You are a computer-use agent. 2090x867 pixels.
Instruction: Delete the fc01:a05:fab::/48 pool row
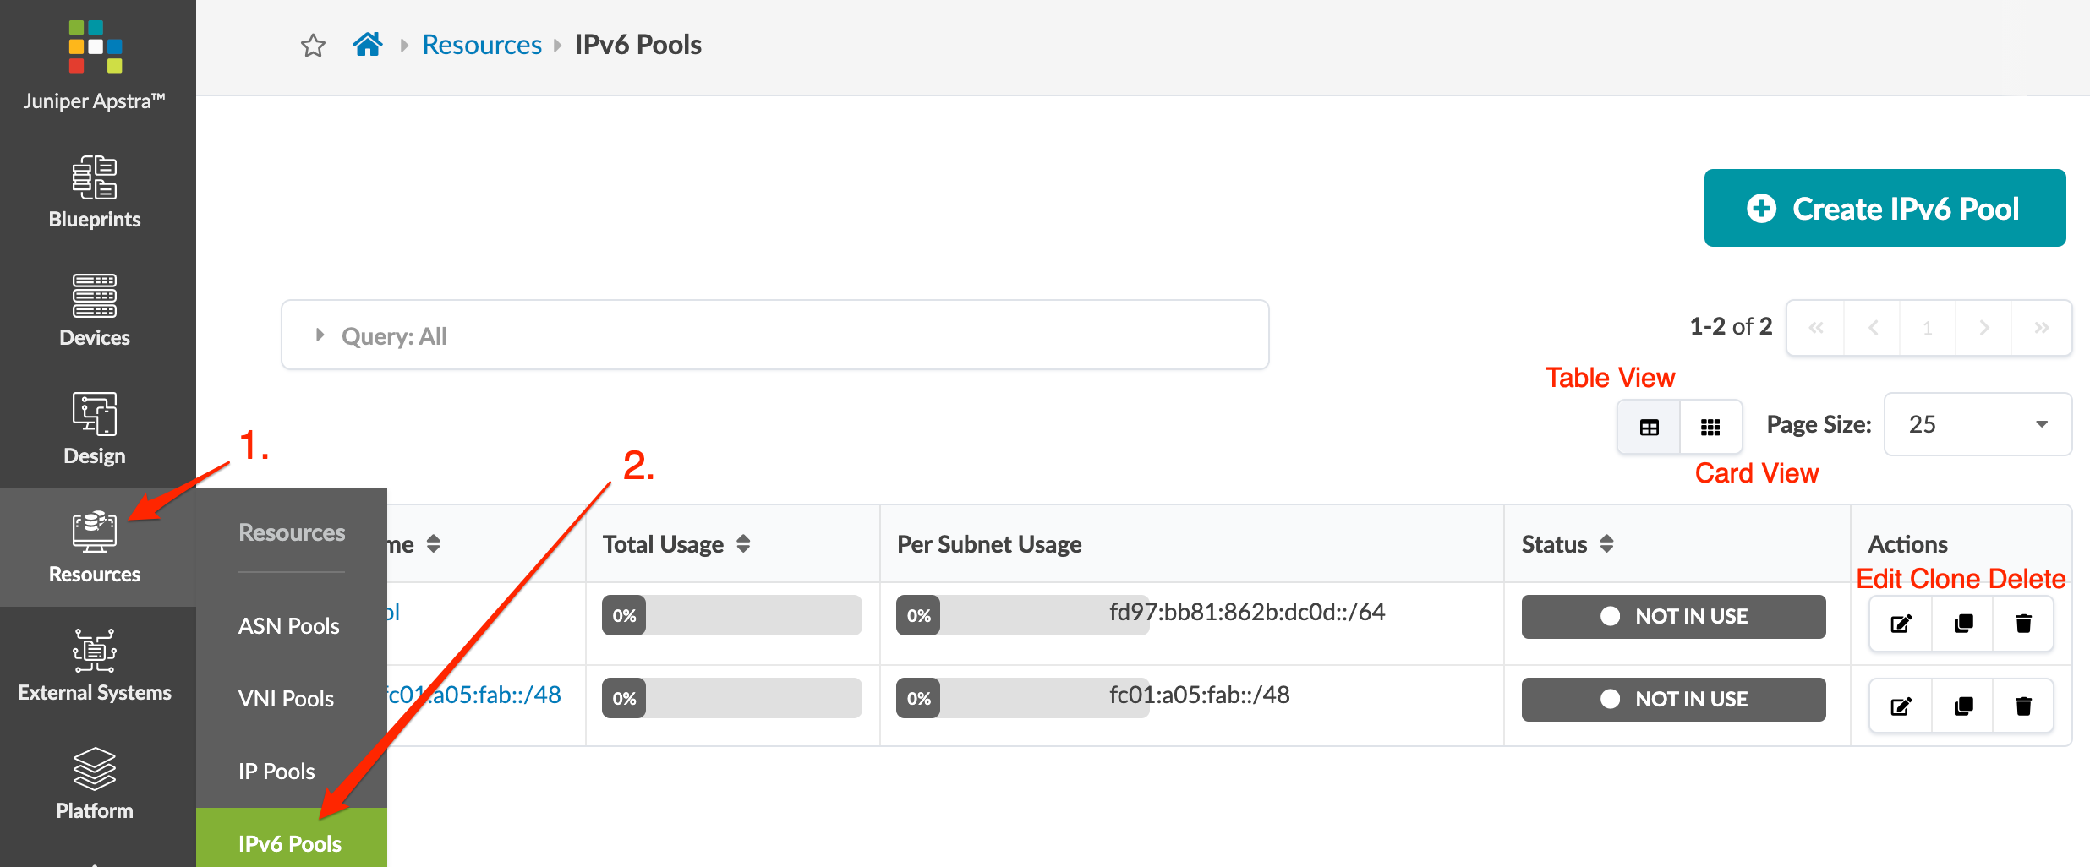(x=2023, y=706)
